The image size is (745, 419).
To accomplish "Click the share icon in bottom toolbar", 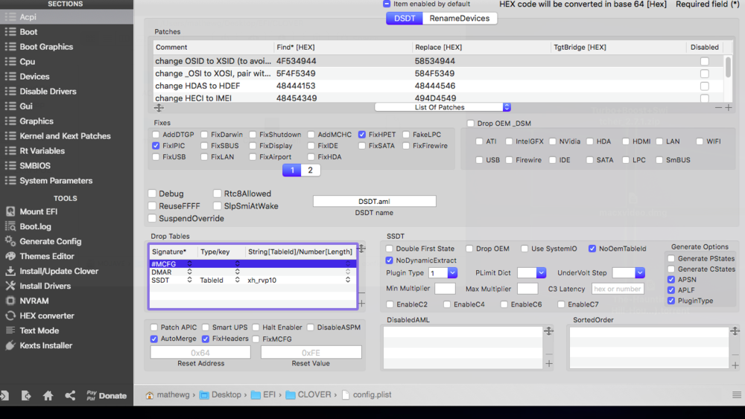I will coord(70,396).
